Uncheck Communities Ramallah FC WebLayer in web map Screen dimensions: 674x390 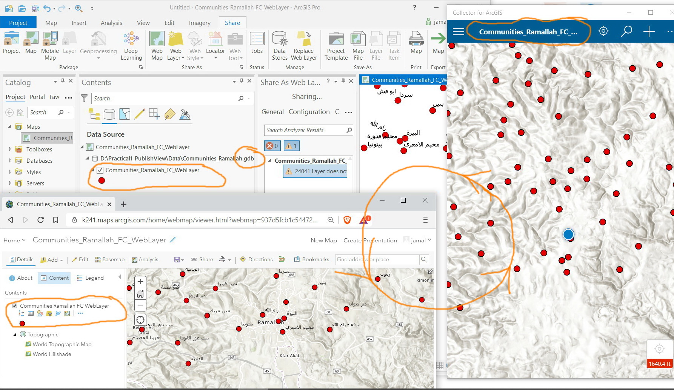point(15,306)
